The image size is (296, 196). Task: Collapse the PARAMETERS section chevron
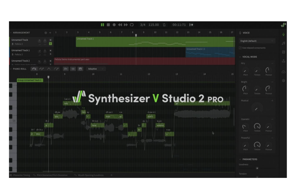(240, 159)
